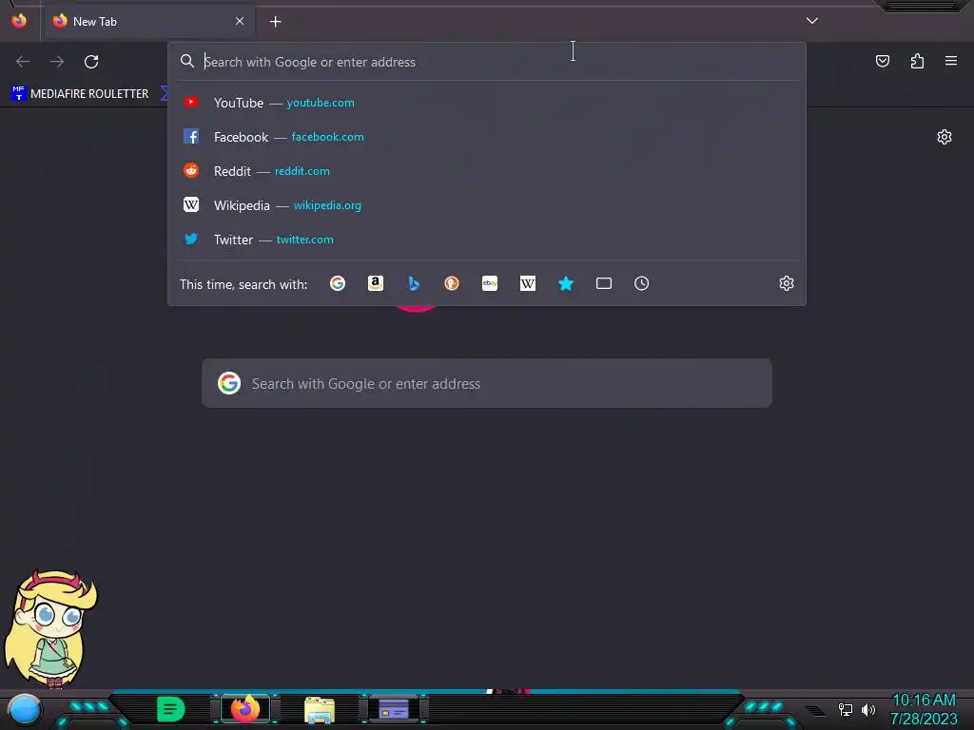This screenshot has width=974, height=730.
Task: Click volume speaker icon in tray
Action: tap(868, 709)
